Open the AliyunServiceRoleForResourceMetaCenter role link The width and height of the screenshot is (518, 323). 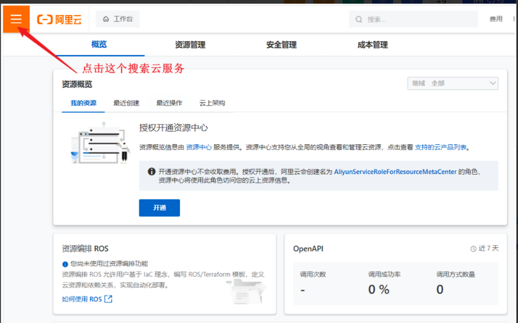click(x=395, y=172)
